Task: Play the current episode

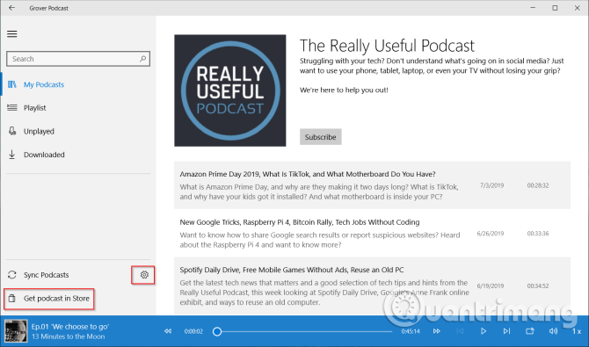Action: tap(484, 331)
